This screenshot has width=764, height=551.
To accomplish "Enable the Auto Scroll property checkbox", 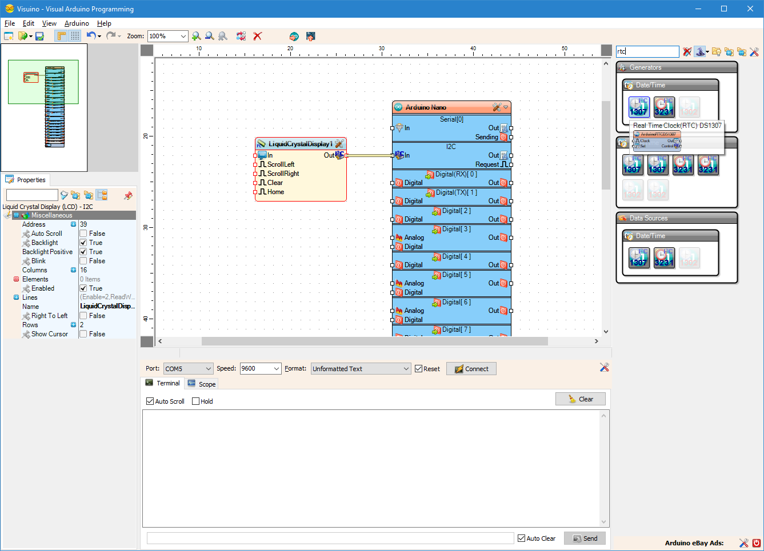I will click(83, 234).
